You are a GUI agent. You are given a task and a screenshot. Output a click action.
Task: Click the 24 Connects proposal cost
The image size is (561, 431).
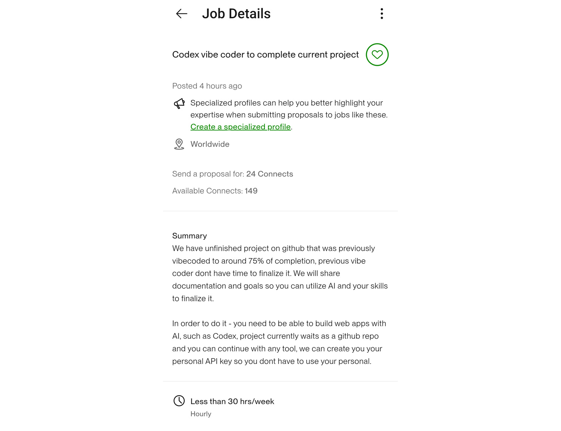269,174
